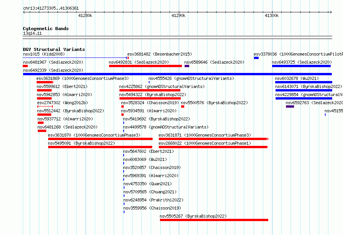
Task: Select nsv6032678 (Wu2021) variant
Action: [x=297, y=78]
